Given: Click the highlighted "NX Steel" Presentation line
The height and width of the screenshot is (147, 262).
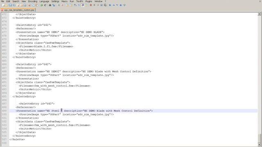Looking at the screenshot, I should click(84, 111).
